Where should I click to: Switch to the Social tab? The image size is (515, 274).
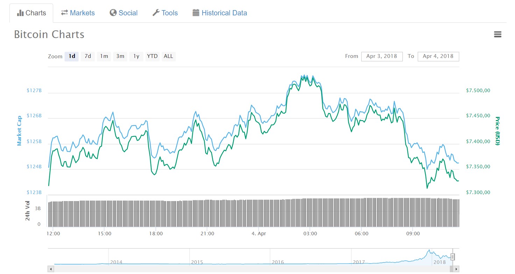point(124,13)
